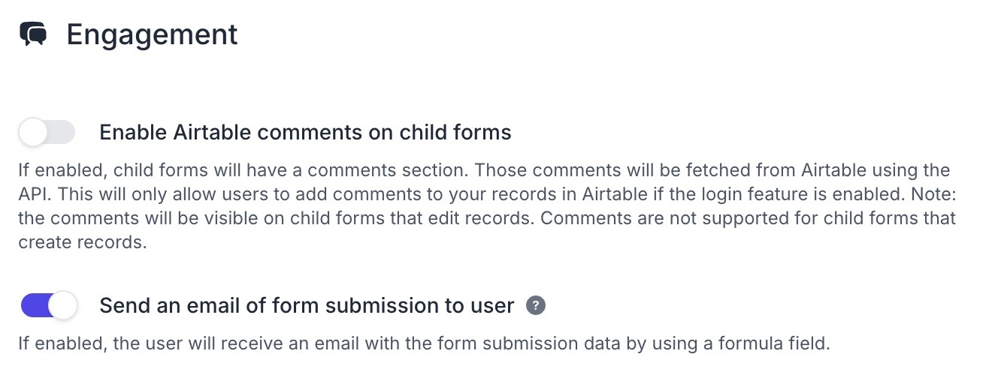Viewport: 998px width, 390px height.
Task: Click gray track of the Airtable comments switch
Action: 62,133
